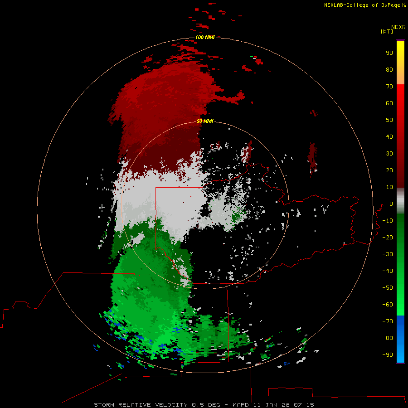Image resolution: width=408 pixels, height=408 pixels.
Task: Click the '100 NMI' range ring label
Action: click(x=205, y=37)
